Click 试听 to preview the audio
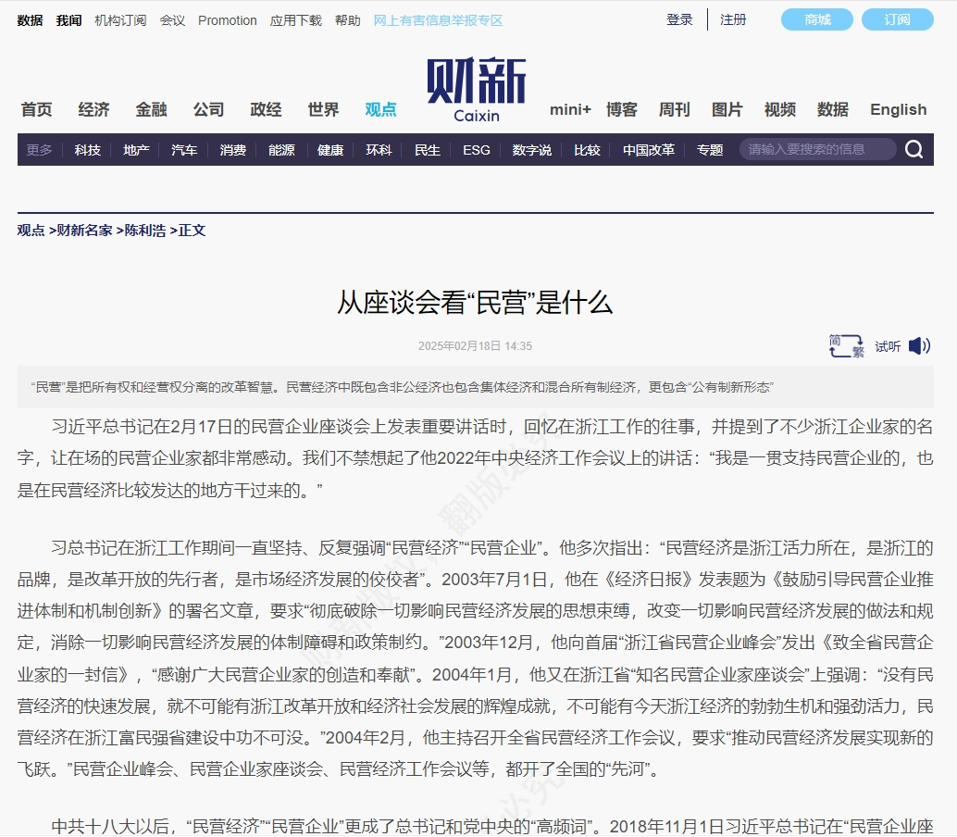This screenshot has width=957, height=837. point(886,345)
